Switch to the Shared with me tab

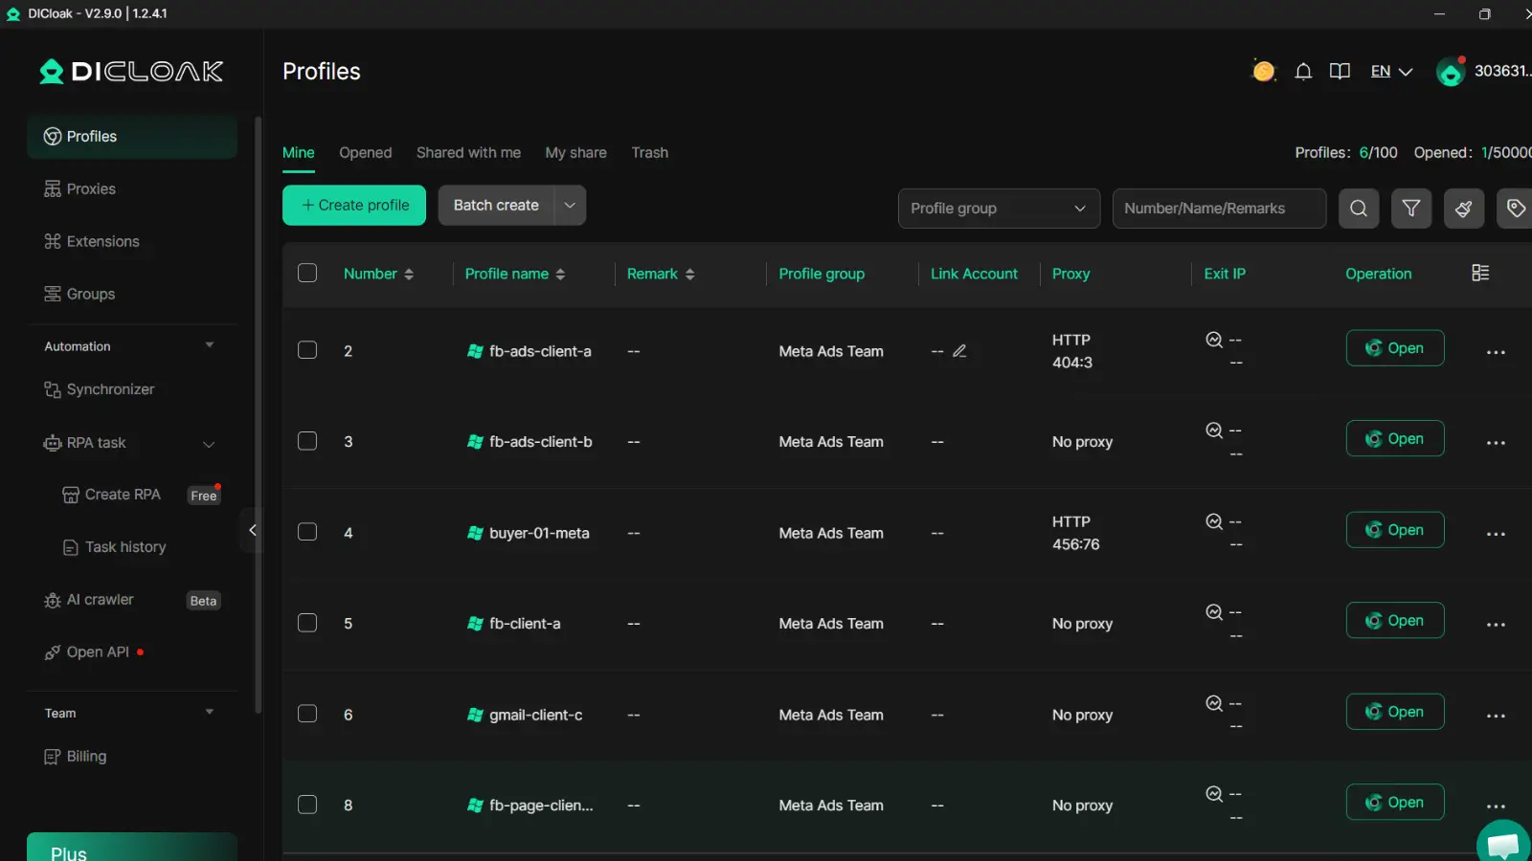(468, 153)
